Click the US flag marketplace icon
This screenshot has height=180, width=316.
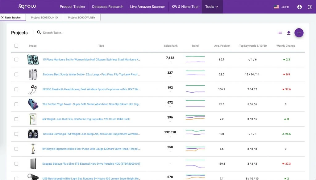click(276, 6)
